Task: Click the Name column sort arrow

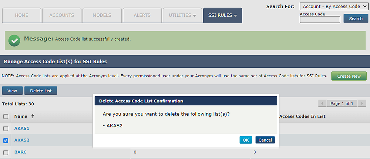Action: [33, 116]
